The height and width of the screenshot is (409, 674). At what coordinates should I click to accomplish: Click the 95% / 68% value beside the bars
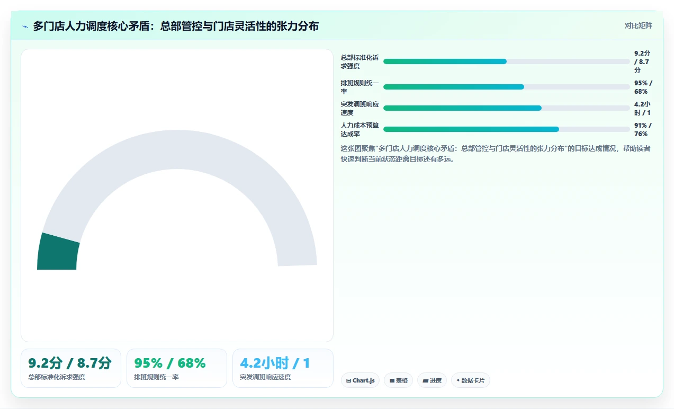pyautogui.click(x=643, y=87)
